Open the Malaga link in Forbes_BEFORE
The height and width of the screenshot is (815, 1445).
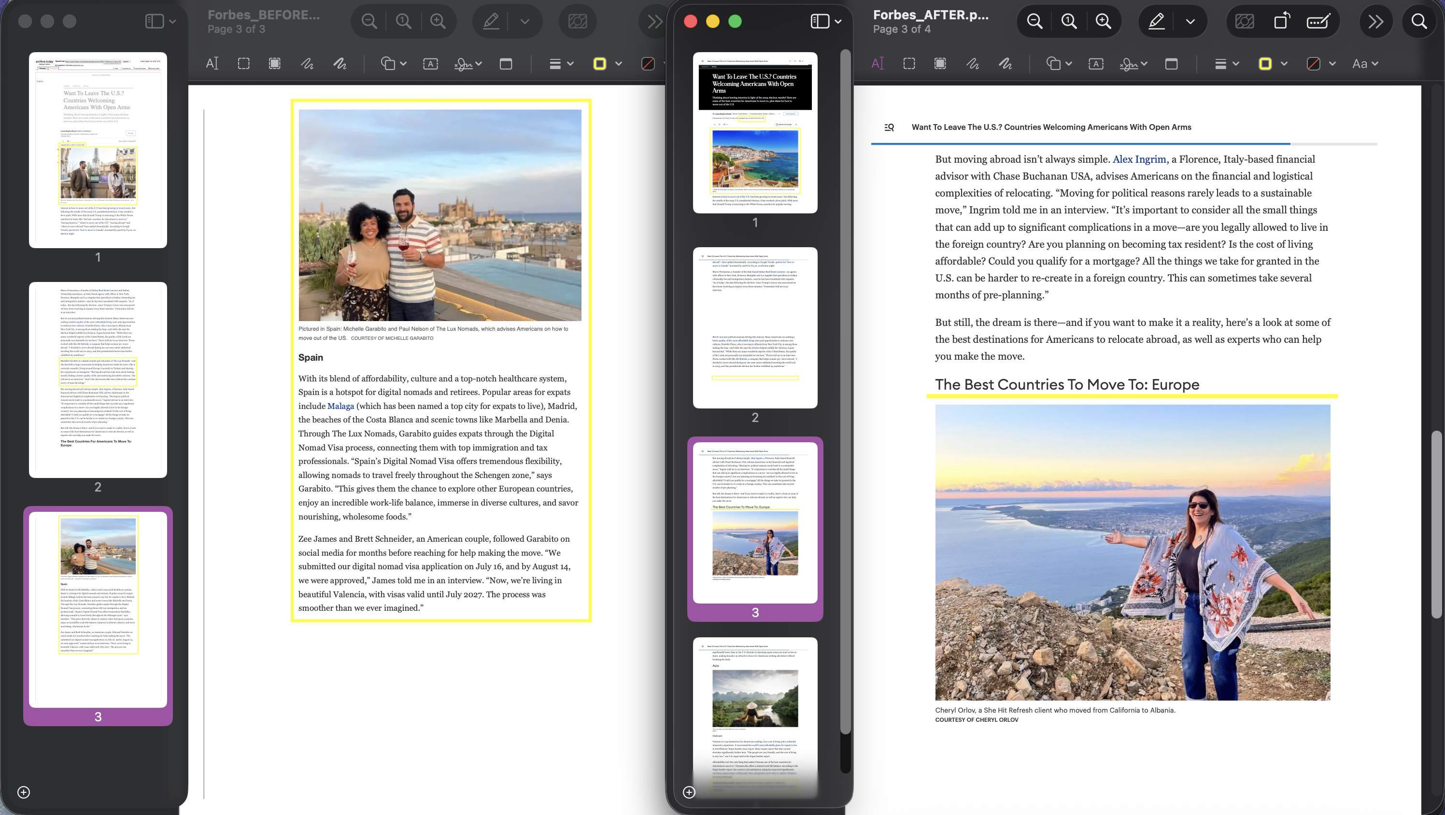coord(340,406)
